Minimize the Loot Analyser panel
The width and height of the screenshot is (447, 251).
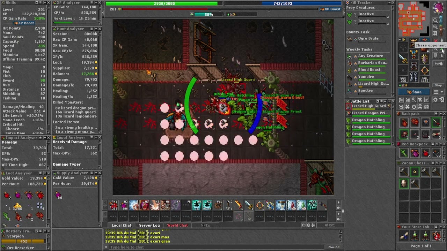pyautogui.click(x=45, y=173)
